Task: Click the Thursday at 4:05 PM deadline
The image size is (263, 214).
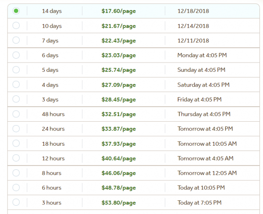Action: point(203,114)
